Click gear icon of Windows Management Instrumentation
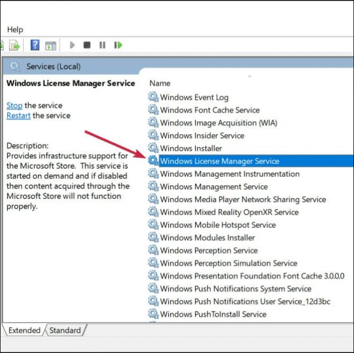 pyautogui.click(x=154, y=174)
